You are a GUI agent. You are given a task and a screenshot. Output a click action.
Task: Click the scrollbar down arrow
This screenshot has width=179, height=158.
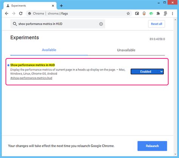point(175,154)
